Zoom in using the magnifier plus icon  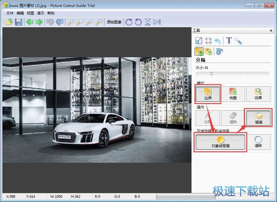point(70,22)
